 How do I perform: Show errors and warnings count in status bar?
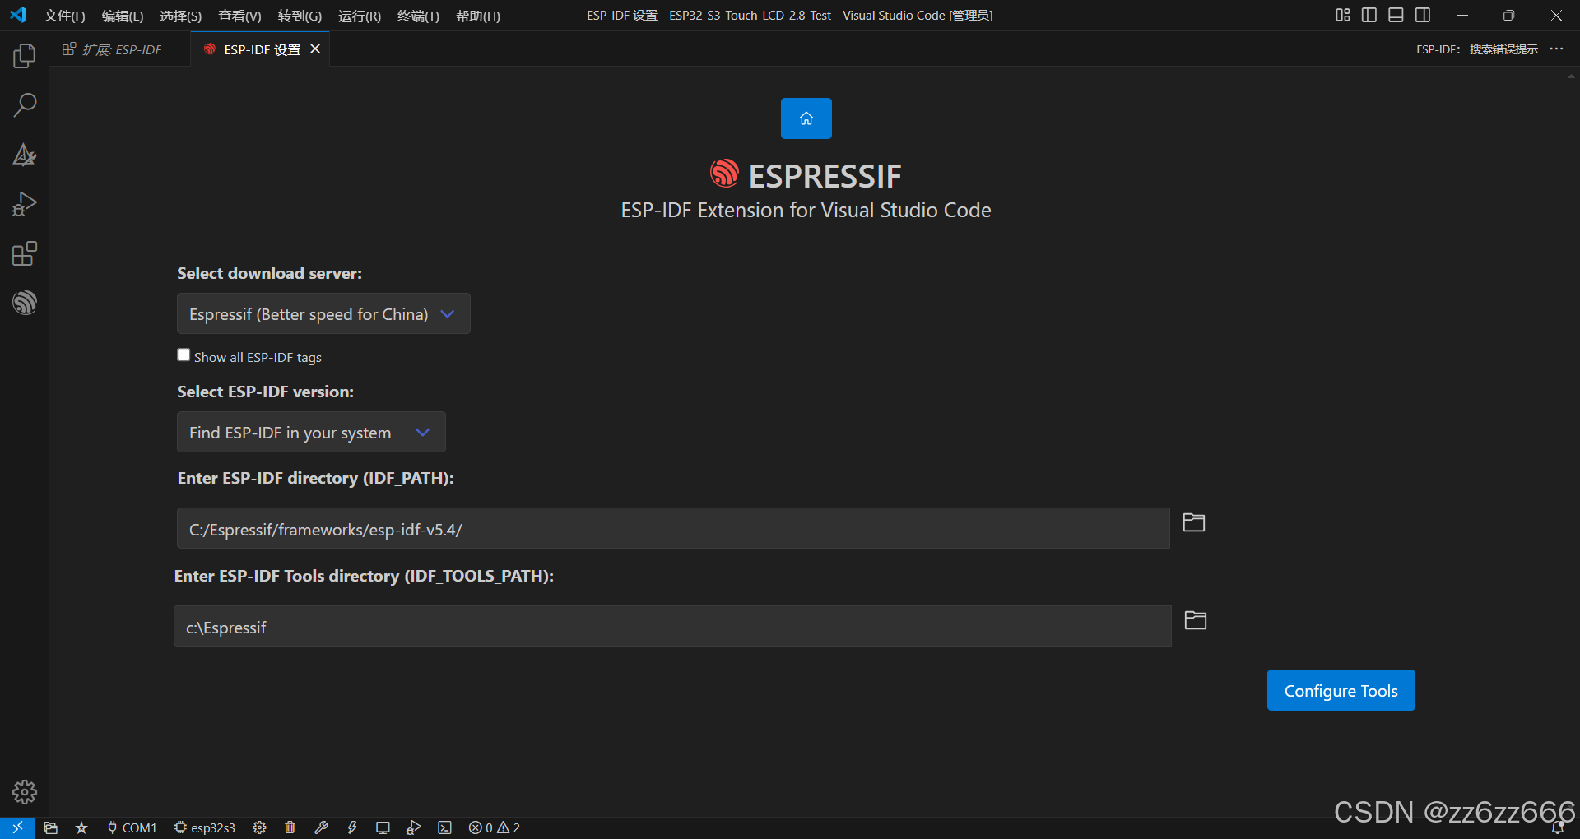[x=495, y=827]
